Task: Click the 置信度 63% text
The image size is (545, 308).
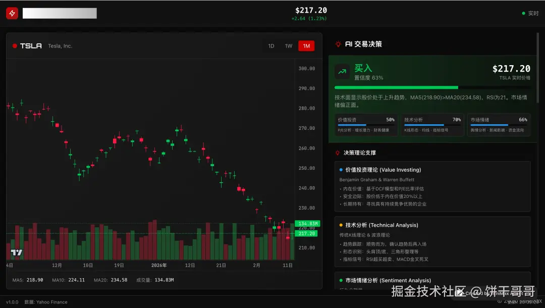Action: (368, 78)
